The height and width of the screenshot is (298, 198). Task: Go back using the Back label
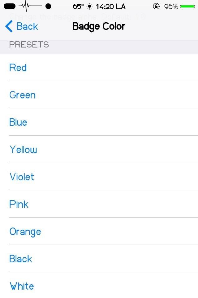coord(27,26)
